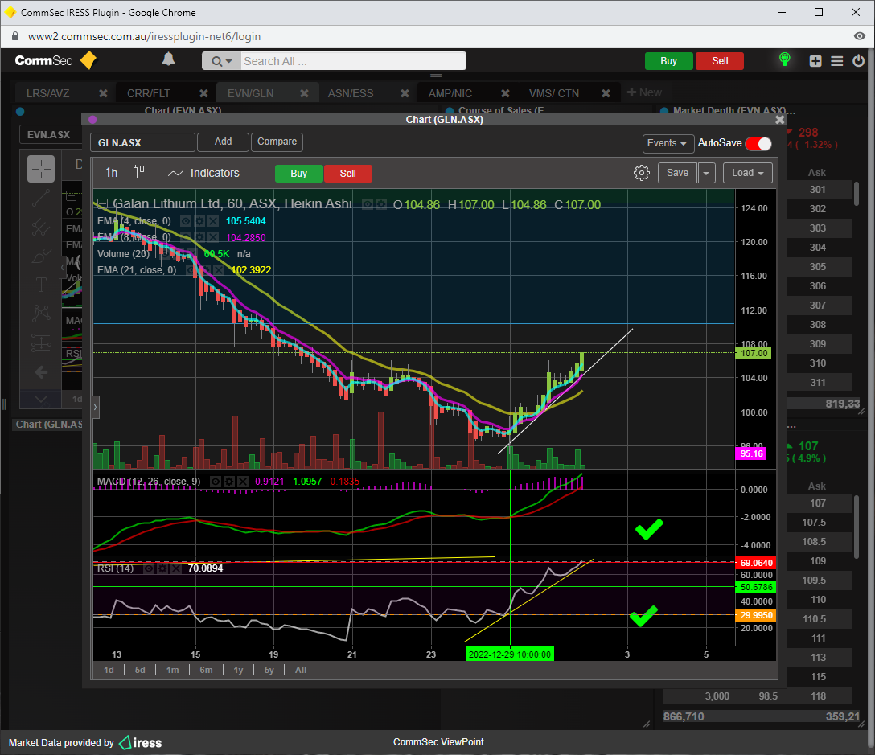Toggle the AutoSave switch
The width and height of the screenshot is (875, 755).
(758, 143)
